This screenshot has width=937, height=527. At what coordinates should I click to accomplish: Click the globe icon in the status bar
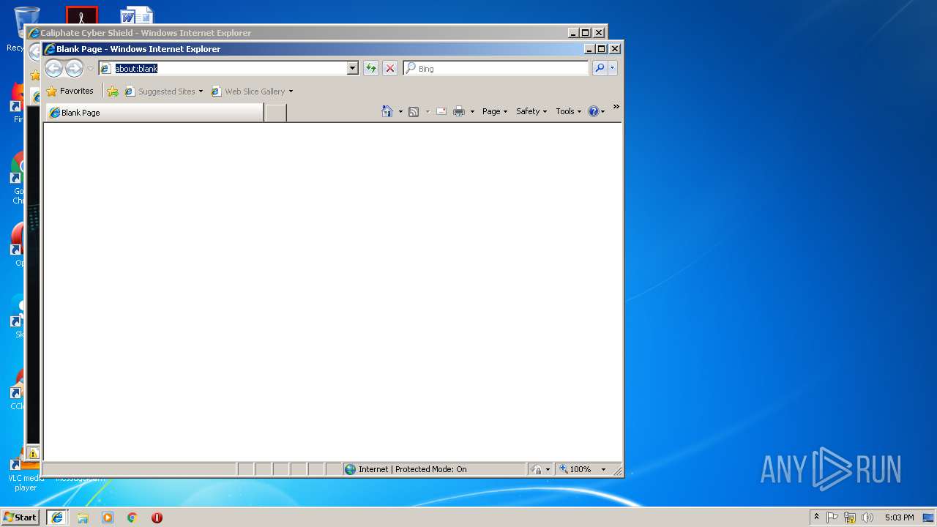pos(350,469)
